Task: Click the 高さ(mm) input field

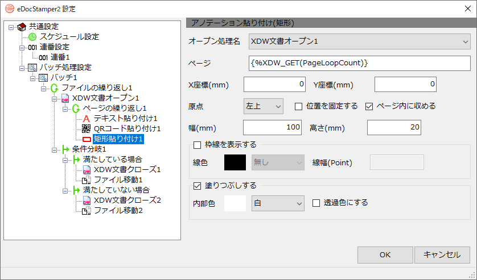Action: click(x=394, y=128)
